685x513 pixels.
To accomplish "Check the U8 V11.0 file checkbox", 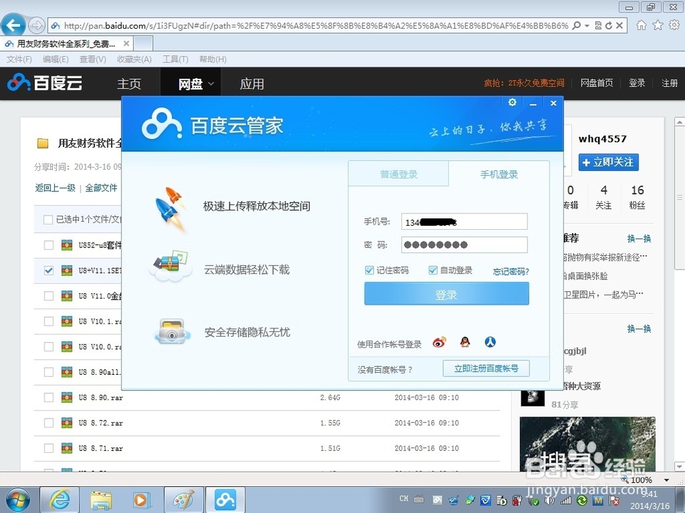I will coord(49,296).
